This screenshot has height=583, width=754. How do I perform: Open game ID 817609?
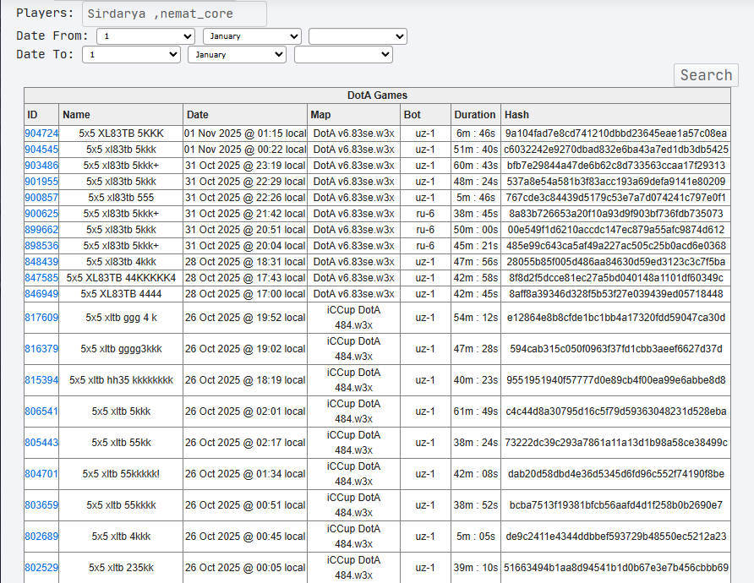click(41, 318)
